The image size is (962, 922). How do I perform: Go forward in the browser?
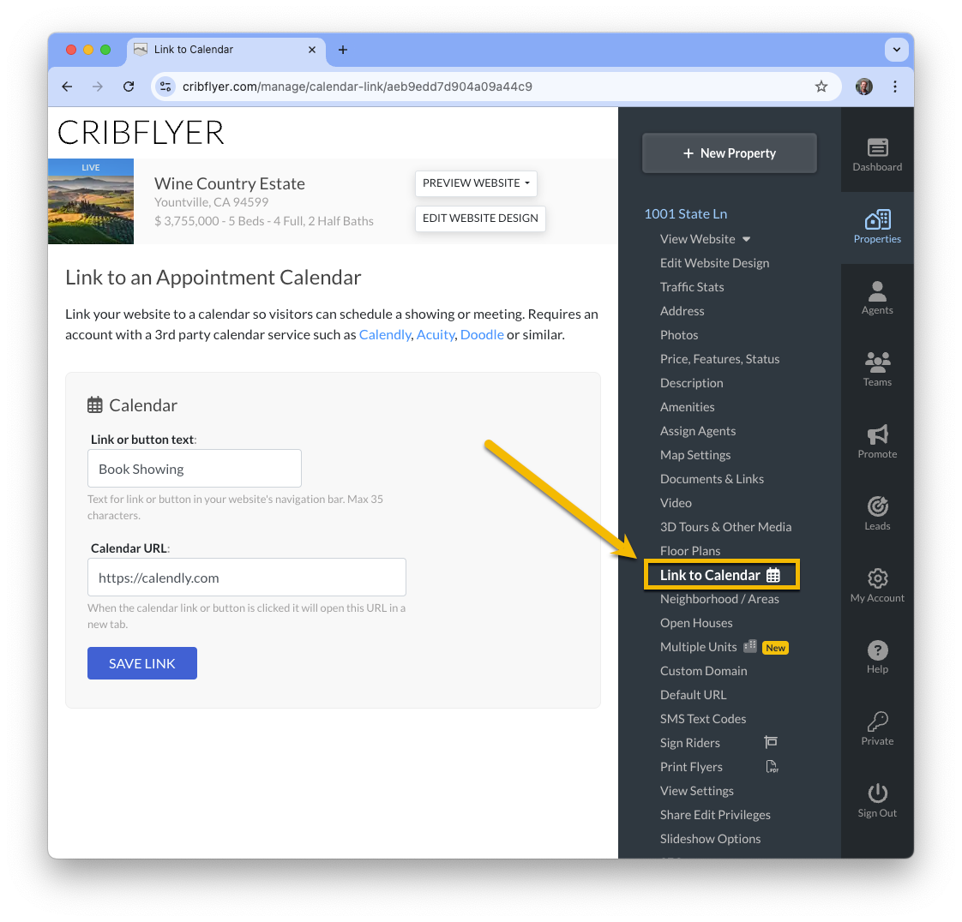98,87
